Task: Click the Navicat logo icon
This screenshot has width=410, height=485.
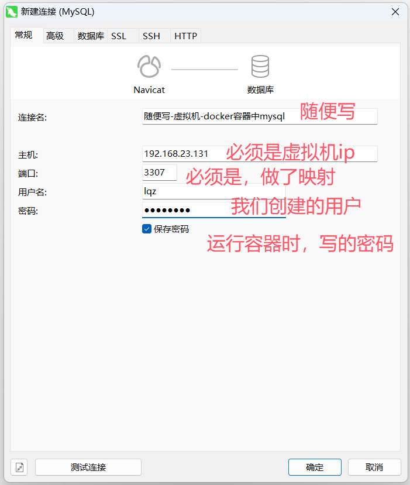Action: [x=149, y=66]
